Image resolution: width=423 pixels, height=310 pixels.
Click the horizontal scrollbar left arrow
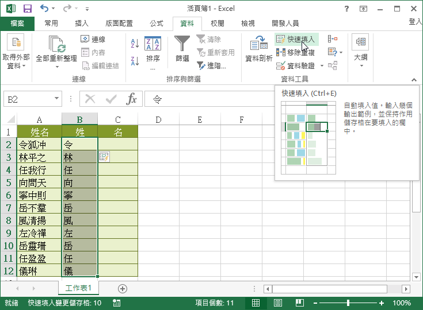coord(268,289)
